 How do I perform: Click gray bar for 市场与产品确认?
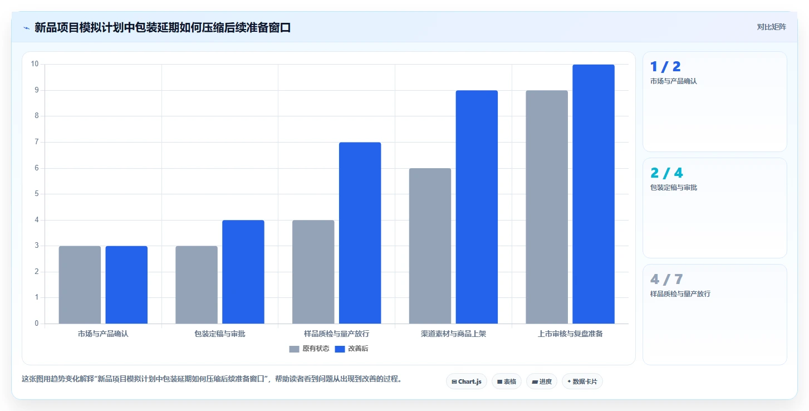click(80, 285)
